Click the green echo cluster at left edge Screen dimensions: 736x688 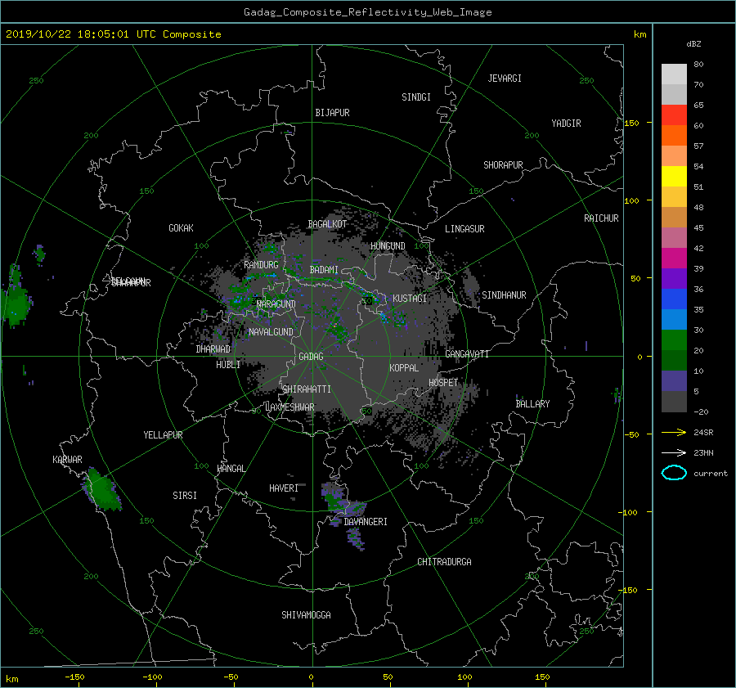(15, 296)
